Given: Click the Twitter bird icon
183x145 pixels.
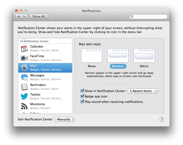Looking at the screenshot, I should tap(24, 96).
